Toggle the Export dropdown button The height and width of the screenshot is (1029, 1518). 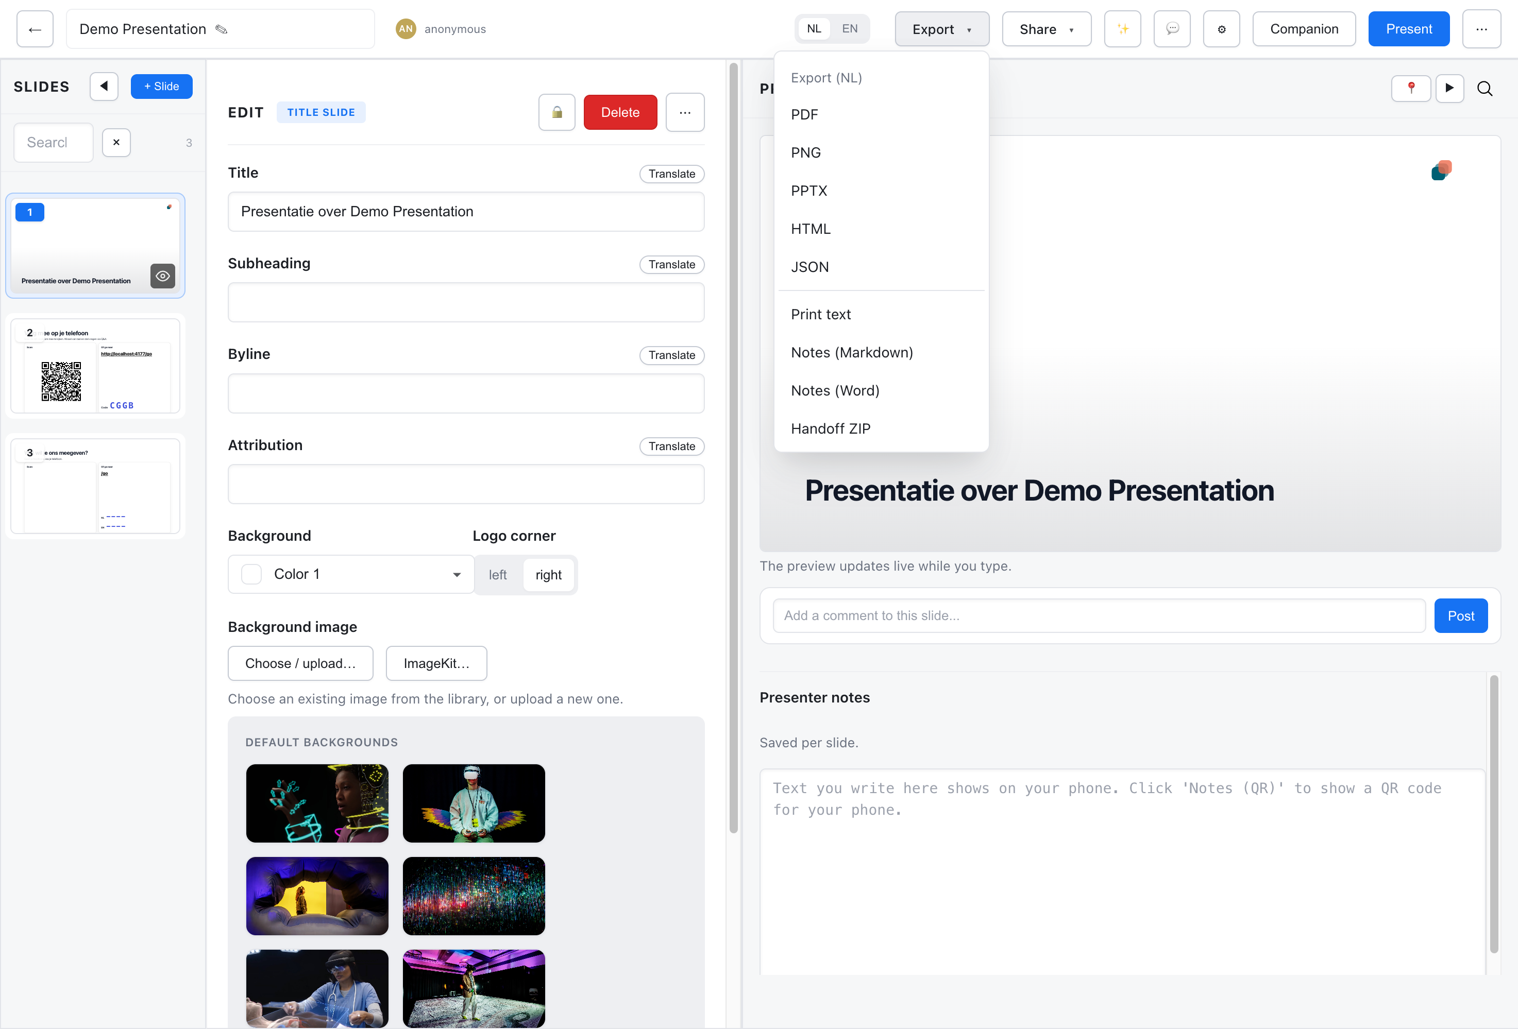941,29
